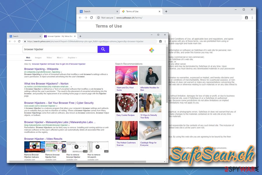The width and height of the screenshot is (262, 175).
Task: Select the 'browser hijacker - My Yahoo' tab
Action: (x=60, y=36)
